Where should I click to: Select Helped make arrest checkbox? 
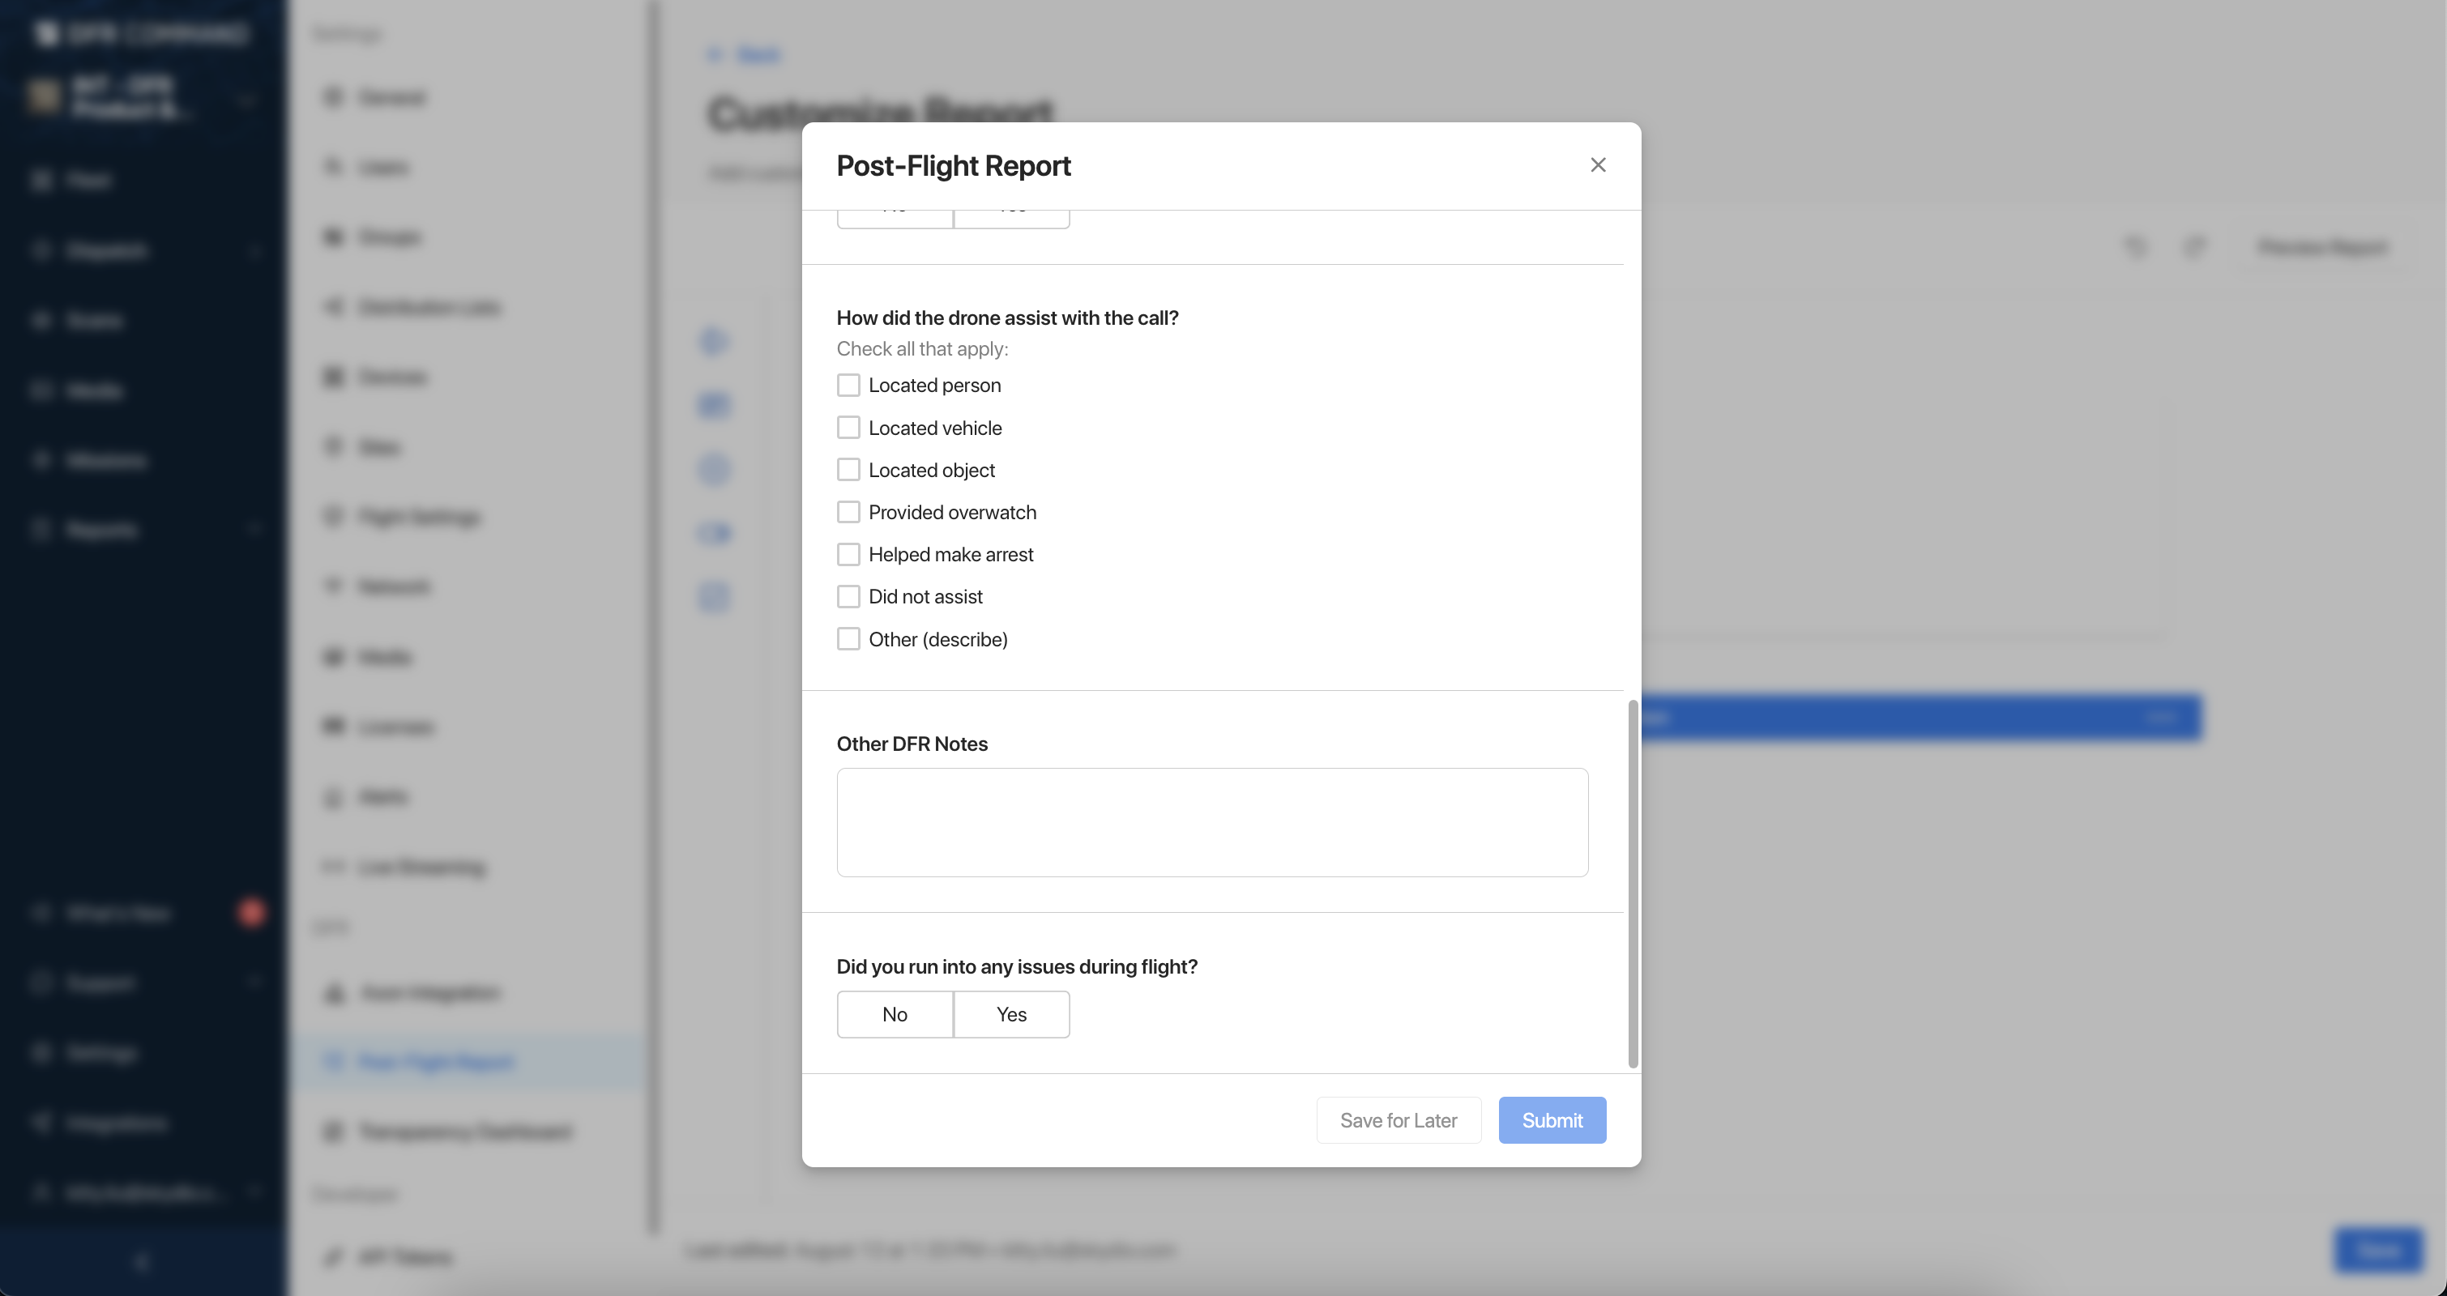(x=848, y=555)
